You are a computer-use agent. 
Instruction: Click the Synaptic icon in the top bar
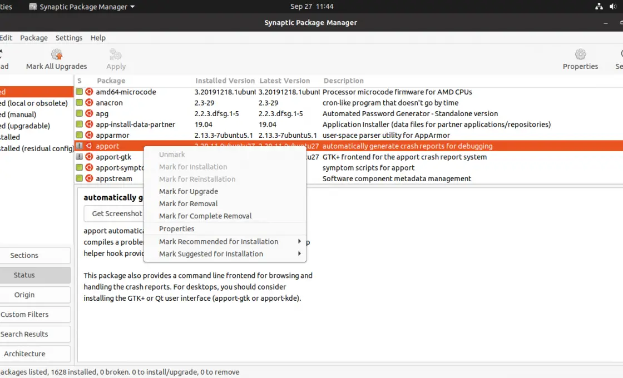coord(33,7)
